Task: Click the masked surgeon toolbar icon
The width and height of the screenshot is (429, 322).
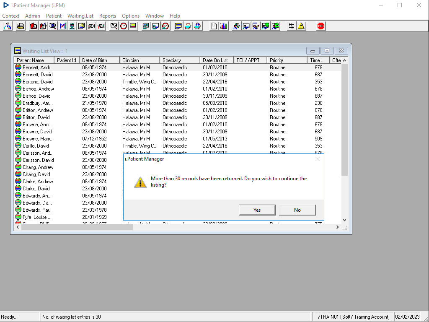Action: point(72,26)
